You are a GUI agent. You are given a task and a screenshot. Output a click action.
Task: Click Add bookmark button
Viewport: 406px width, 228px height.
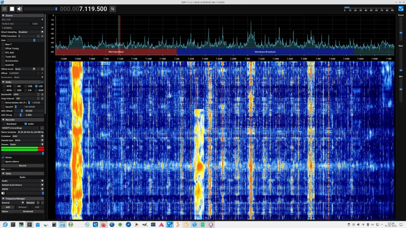8,207
